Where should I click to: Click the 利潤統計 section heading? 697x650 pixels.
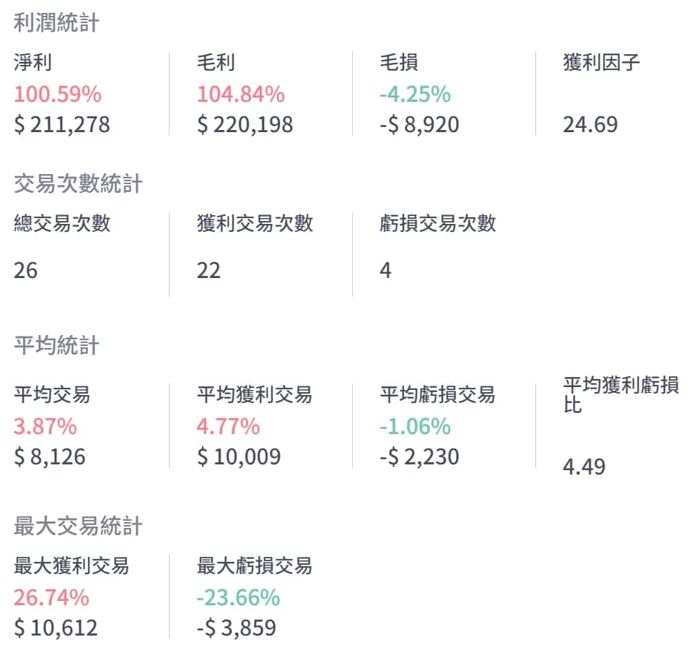pyautogui.click(x=56, y=23)
